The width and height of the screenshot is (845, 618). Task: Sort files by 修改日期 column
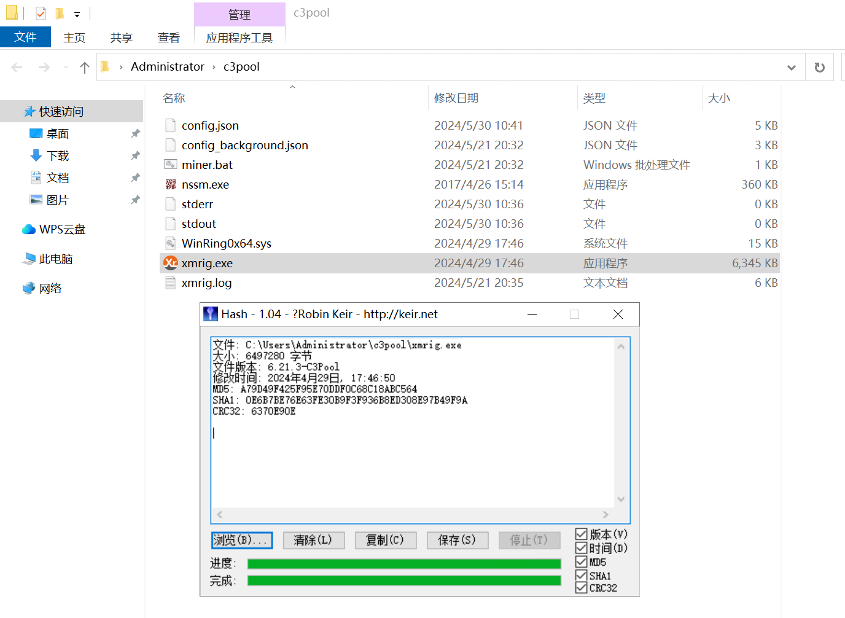point(456,98)
